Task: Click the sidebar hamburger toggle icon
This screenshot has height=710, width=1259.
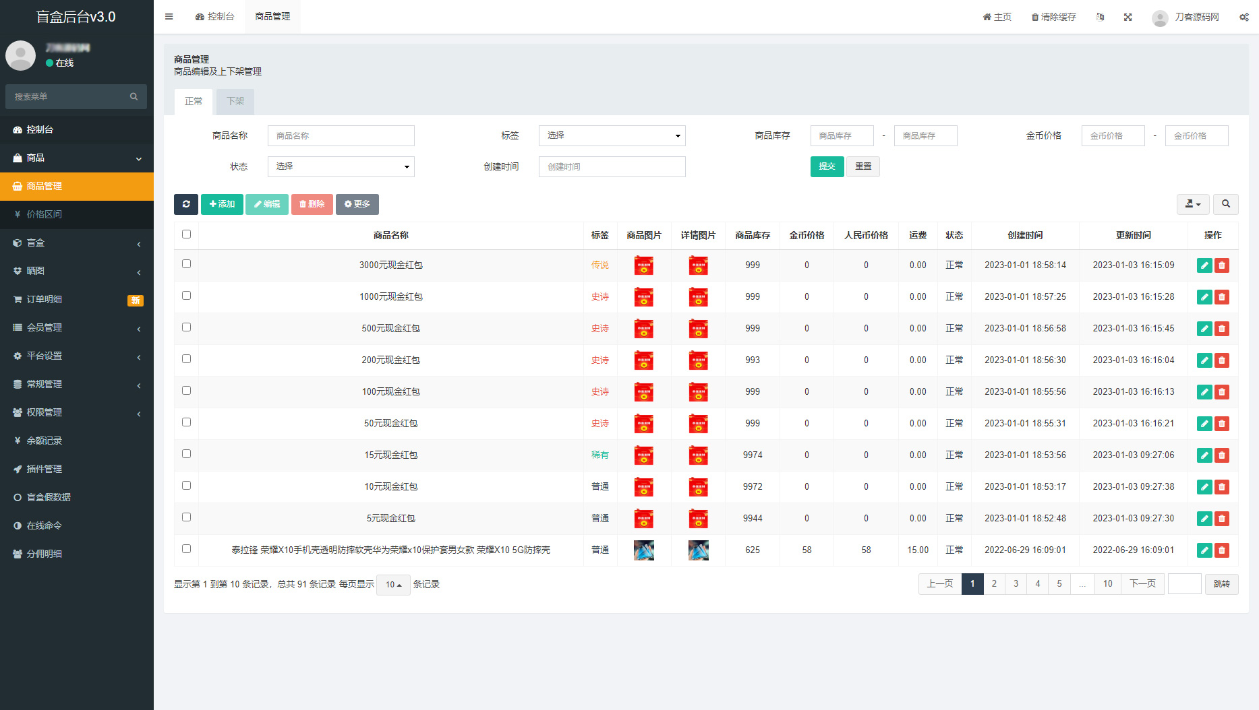Action: tap(169, 17)
